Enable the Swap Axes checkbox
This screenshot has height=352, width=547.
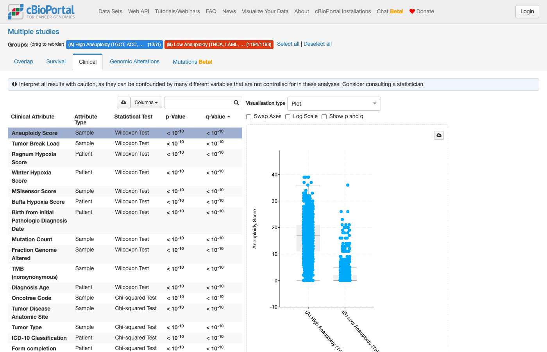point(248,117)
